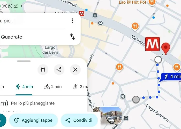Tap the bus stop icon right of the thumbnail
Screen dimensions: 181x129
click(x=126, y=118)
